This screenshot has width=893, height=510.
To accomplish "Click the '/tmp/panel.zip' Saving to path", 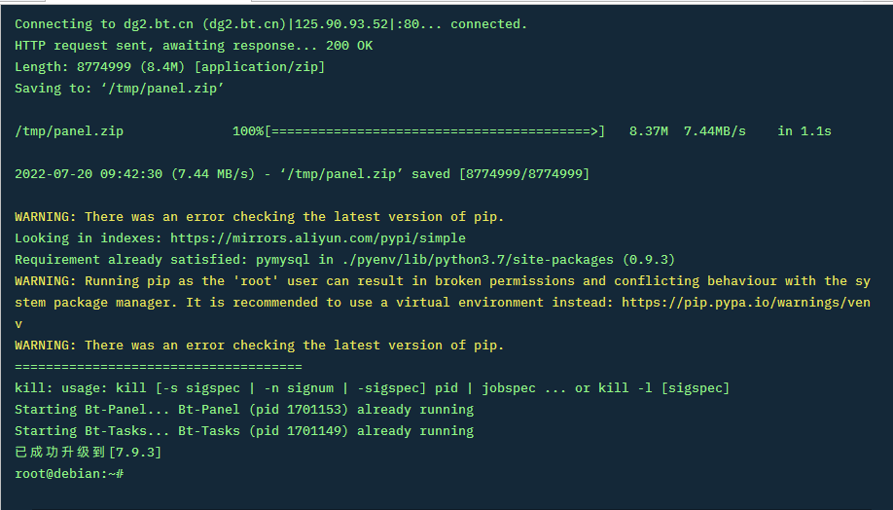I will 162,89.
